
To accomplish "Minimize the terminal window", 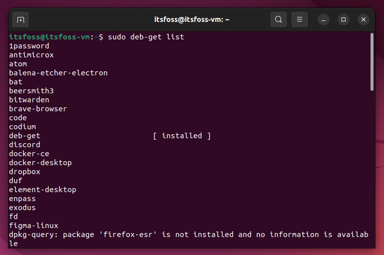I will pyautogui.click(x=324, y=20).
